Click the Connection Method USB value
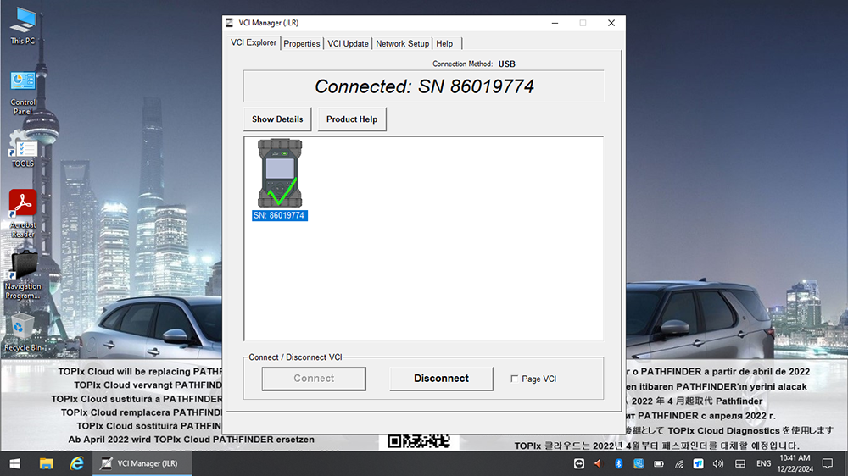 [x=507, y=64]
